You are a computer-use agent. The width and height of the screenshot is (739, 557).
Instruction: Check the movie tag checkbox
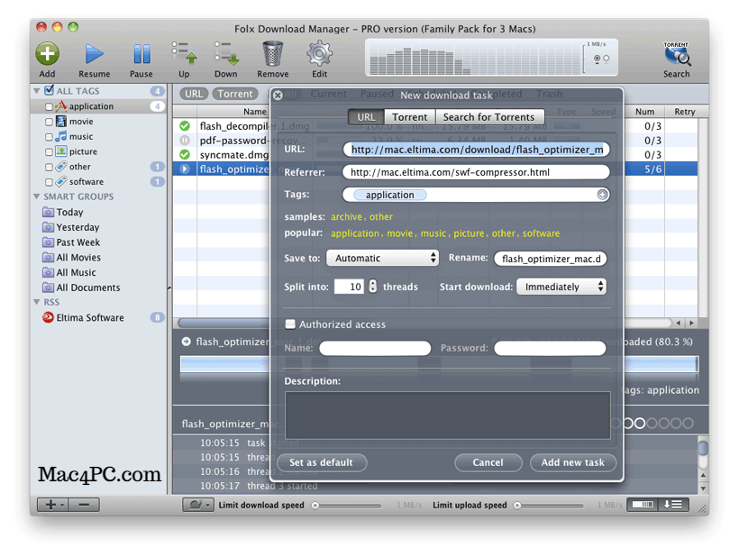(49, 122)
